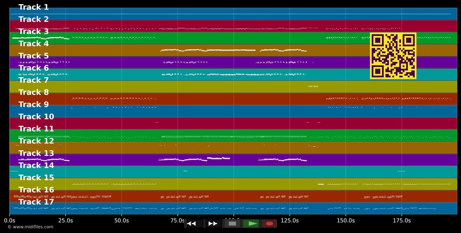Select the Track 11 label
The height and width of the screenshot is (233, 461).
tap(36, 129)
